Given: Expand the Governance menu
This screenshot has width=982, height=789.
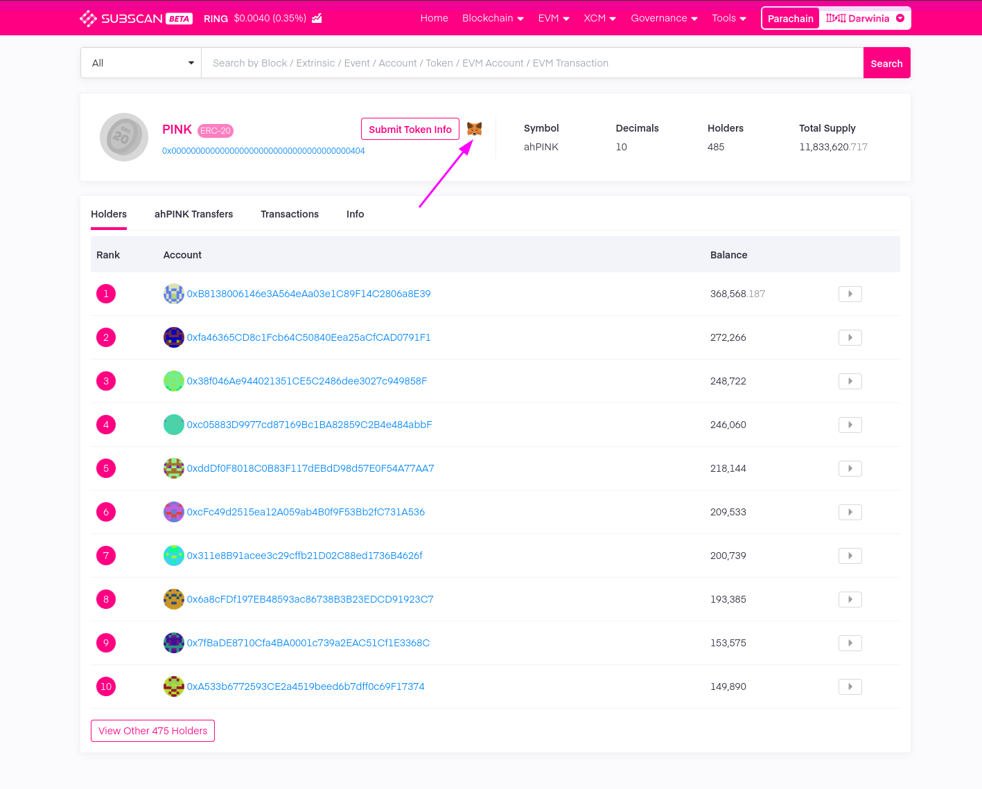Looking at the screenshot, I should 663,19.
